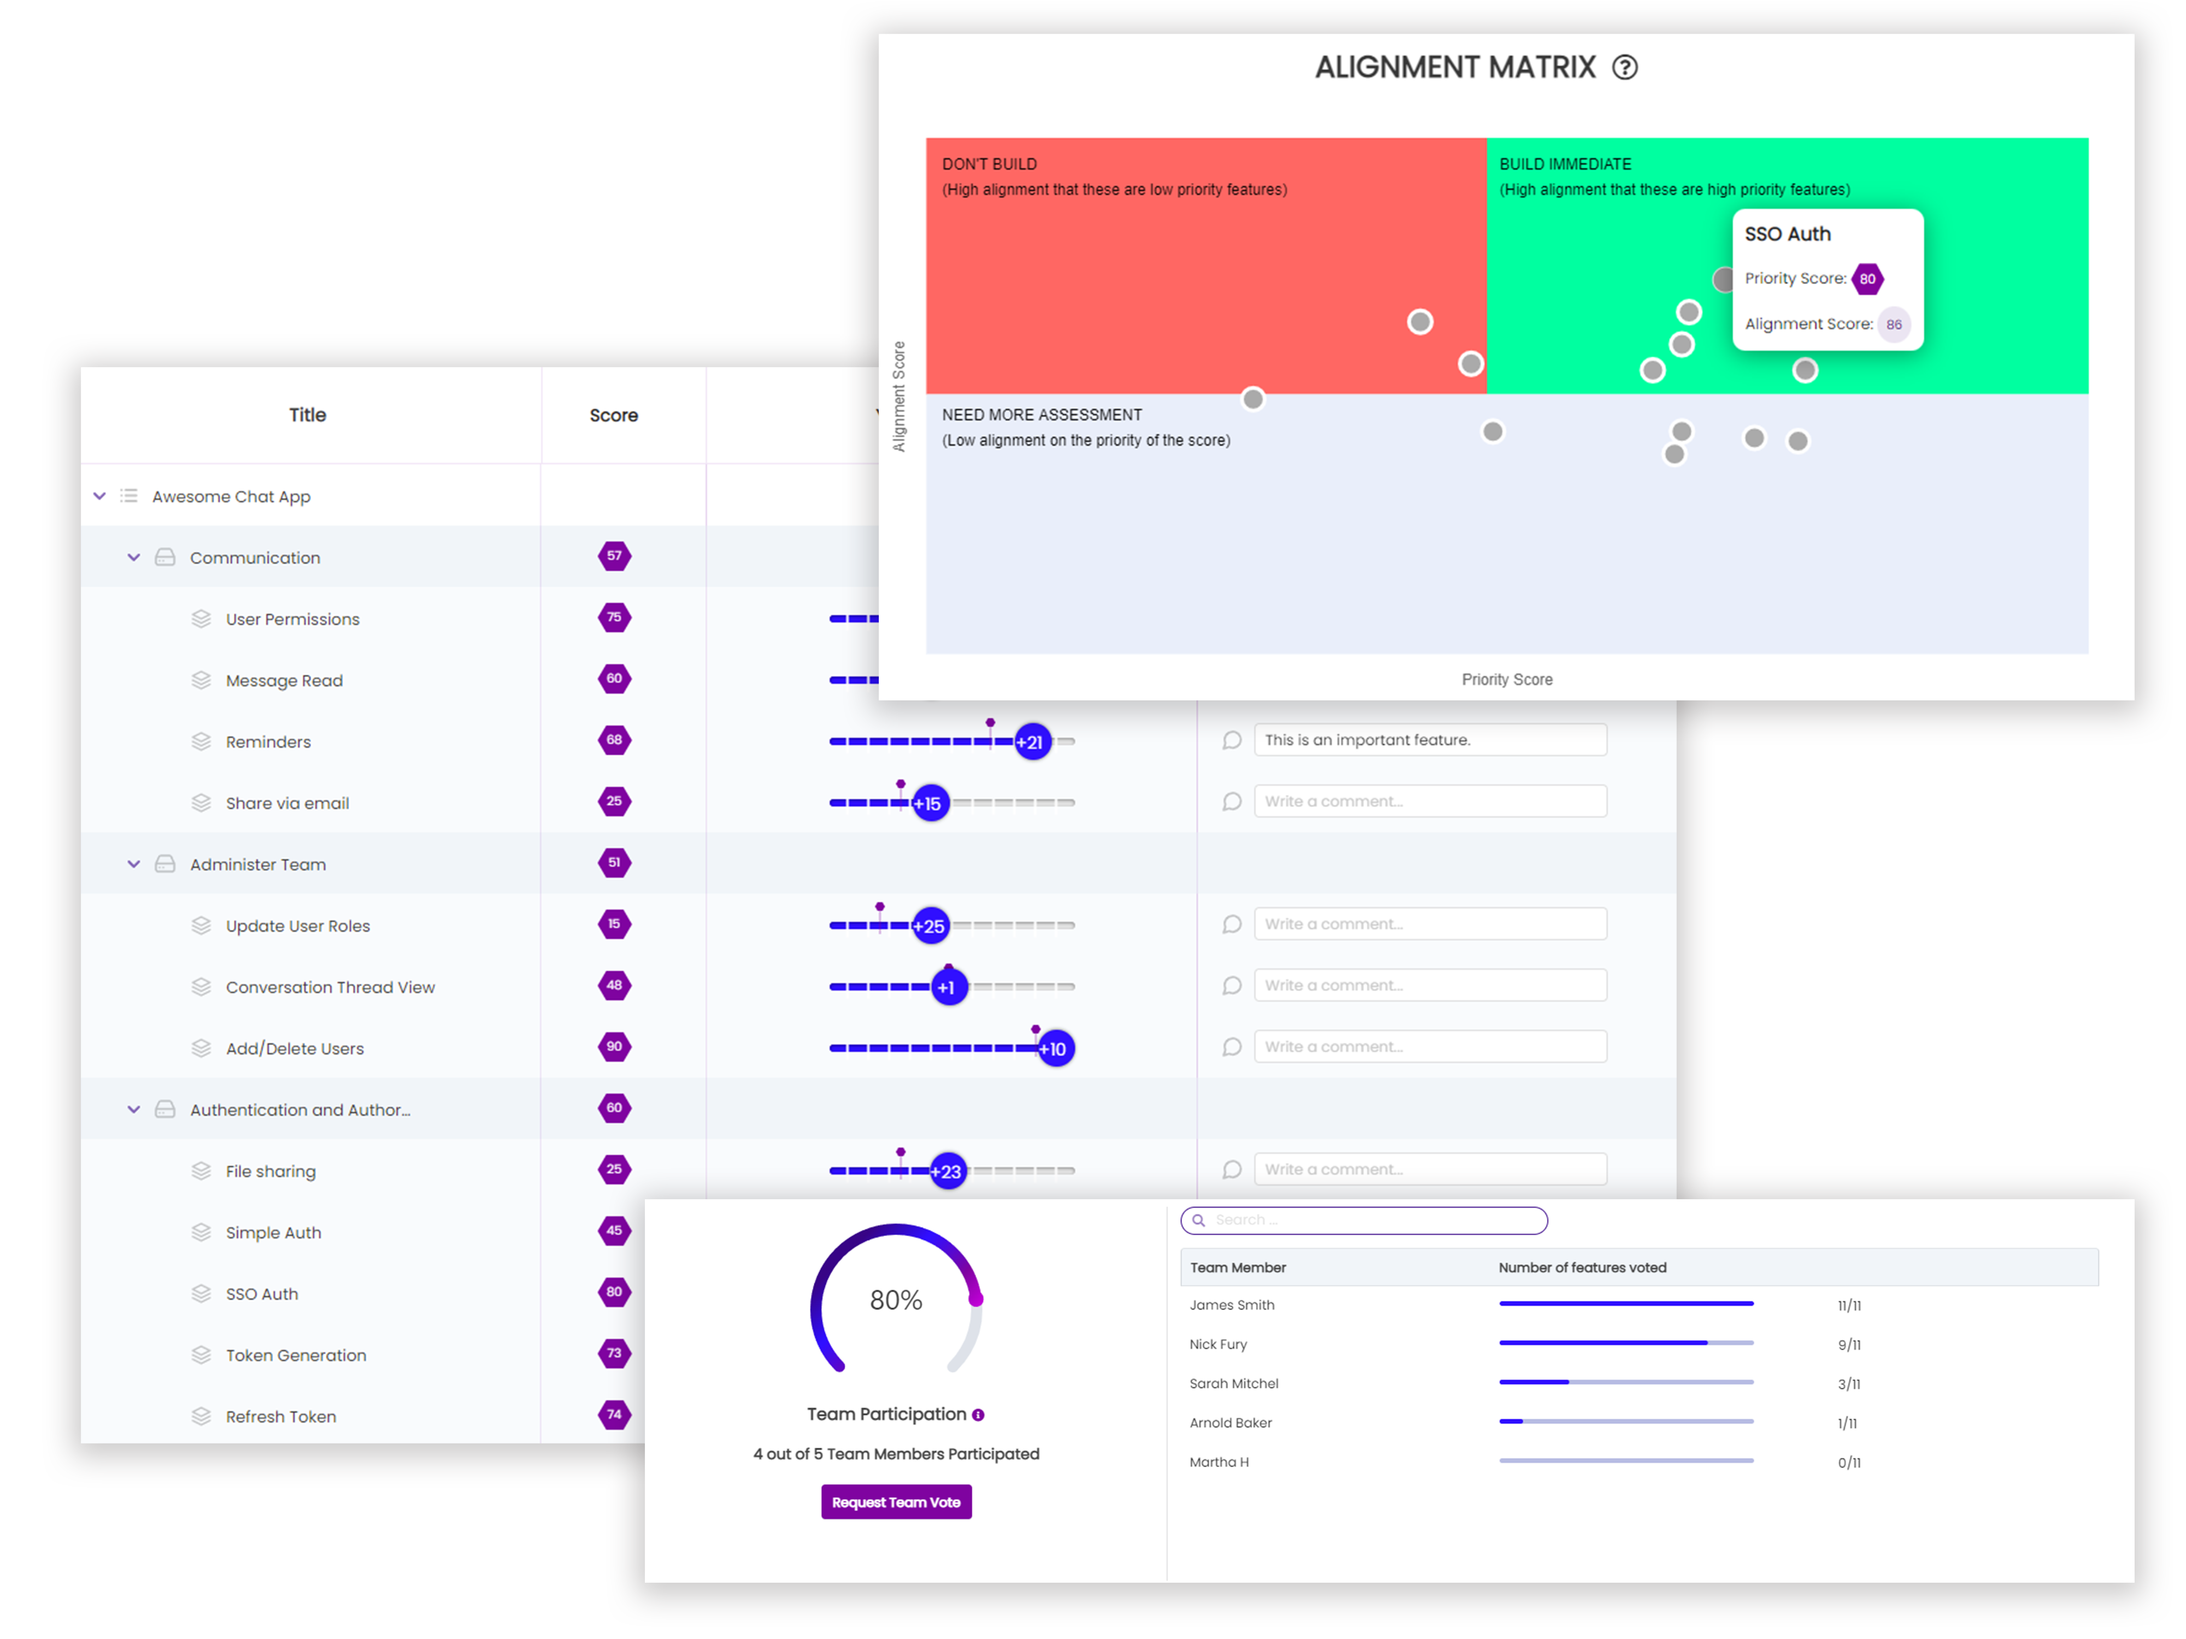Image resolution: width=2186 pixels, height=1639 pixels.
Task: Collapse the Authentication and Author… group
Action: (x=133, y=1109)
